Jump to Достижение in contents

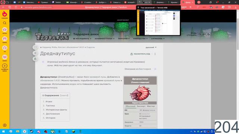tap(53, 114)
